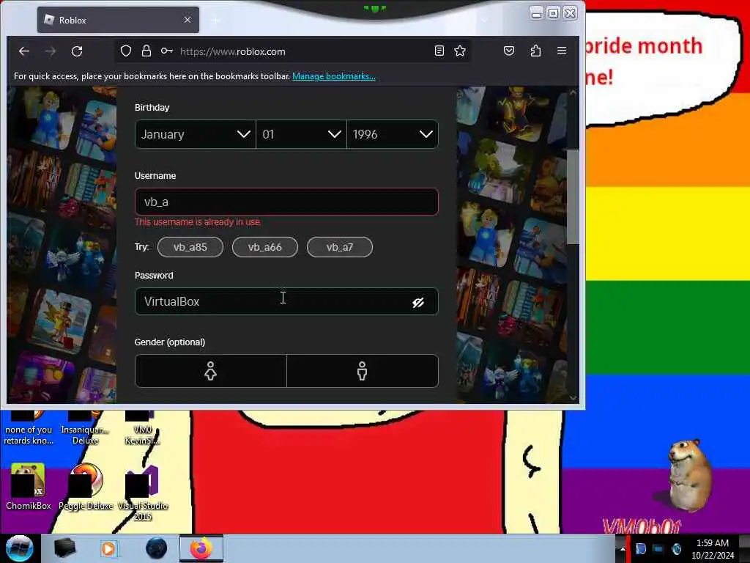
Task: Click the padlock site security icon
Action: pyautogui.click(x=146, y=51)
